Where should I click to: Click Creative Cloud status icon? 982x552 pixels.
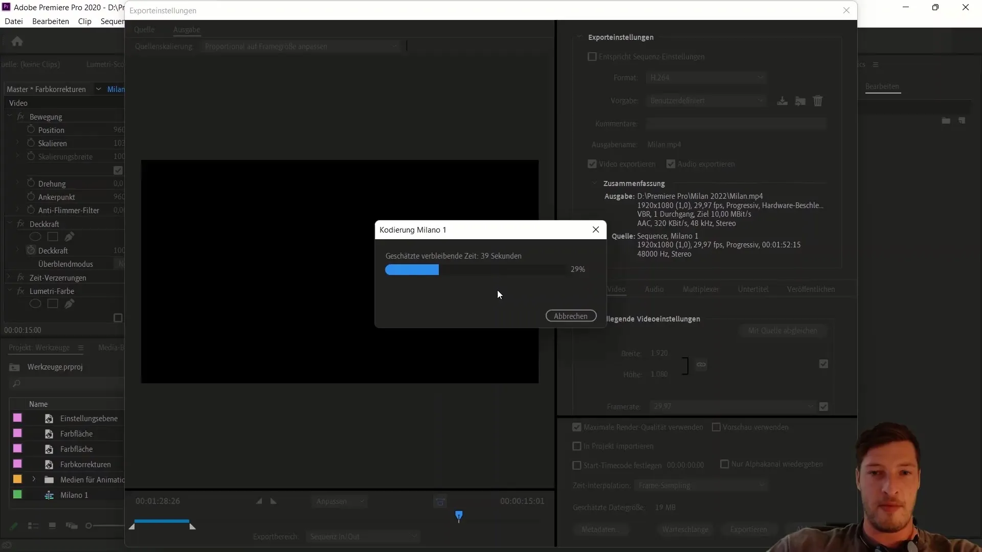[x=7, y=545]
